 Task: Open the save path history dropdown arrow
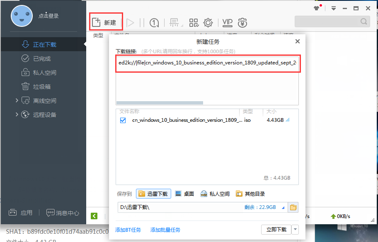pyautogui.click(x=283, y=208)
